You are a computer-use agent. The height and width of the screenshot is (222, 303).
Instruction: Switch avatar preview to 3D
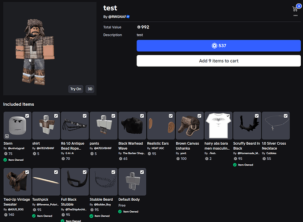point(90,89)
